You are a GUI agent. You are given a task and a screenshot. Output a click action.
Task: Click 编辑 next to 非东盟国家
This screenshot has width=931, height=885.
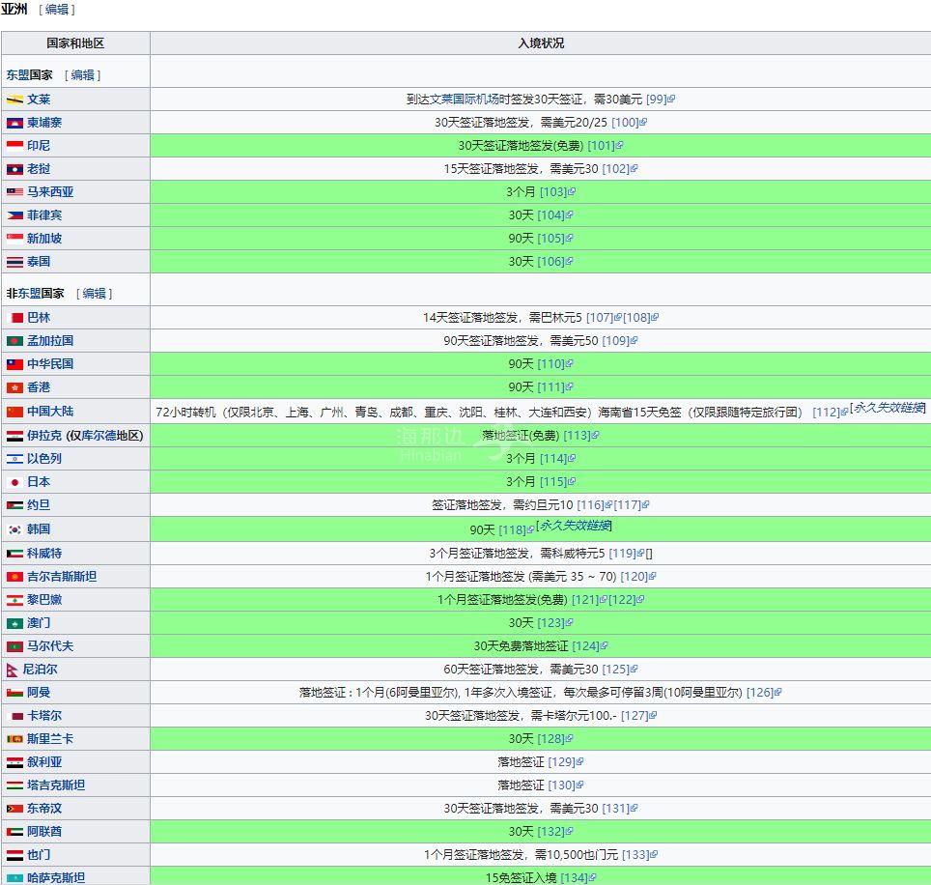point(95,293)
